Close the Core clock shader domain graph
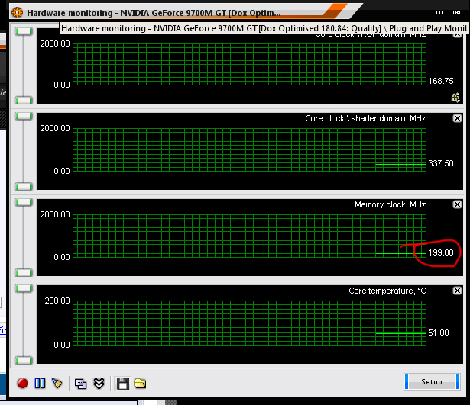The image size is (470, 405). [x=457, y=118]
